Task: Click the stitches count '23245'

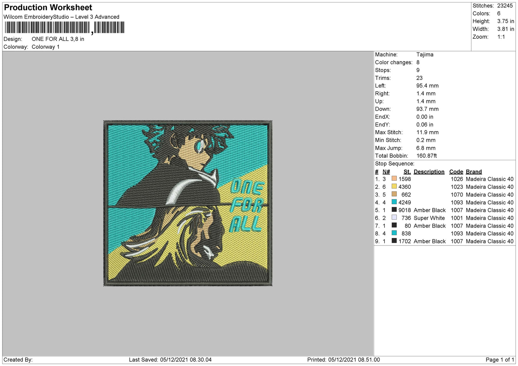Action: click(x=505, y=6)
